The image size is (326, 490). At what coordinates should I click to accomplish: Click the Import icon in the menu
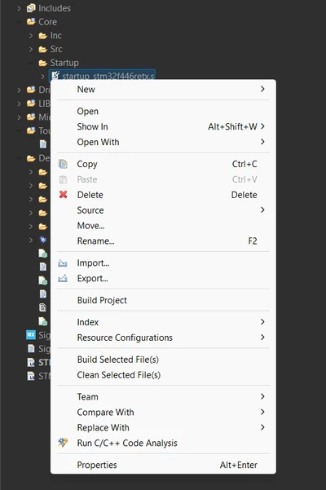pos(63,263)
